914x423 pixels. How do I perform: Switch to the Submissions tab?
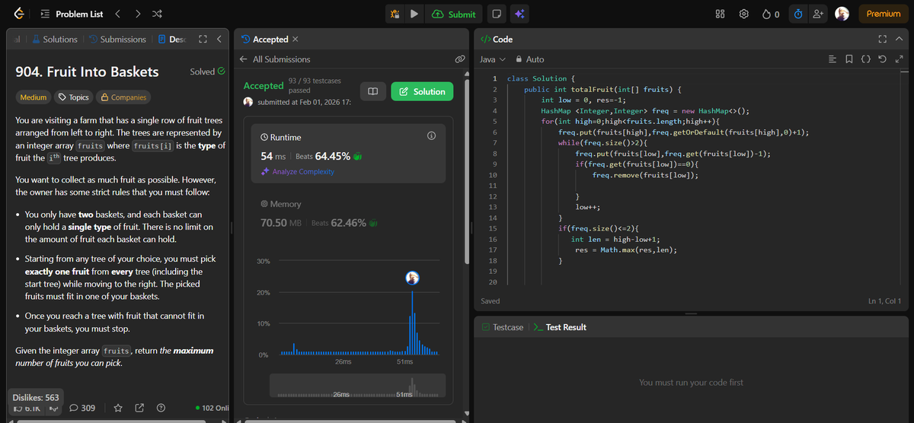(x=117, y=39)
